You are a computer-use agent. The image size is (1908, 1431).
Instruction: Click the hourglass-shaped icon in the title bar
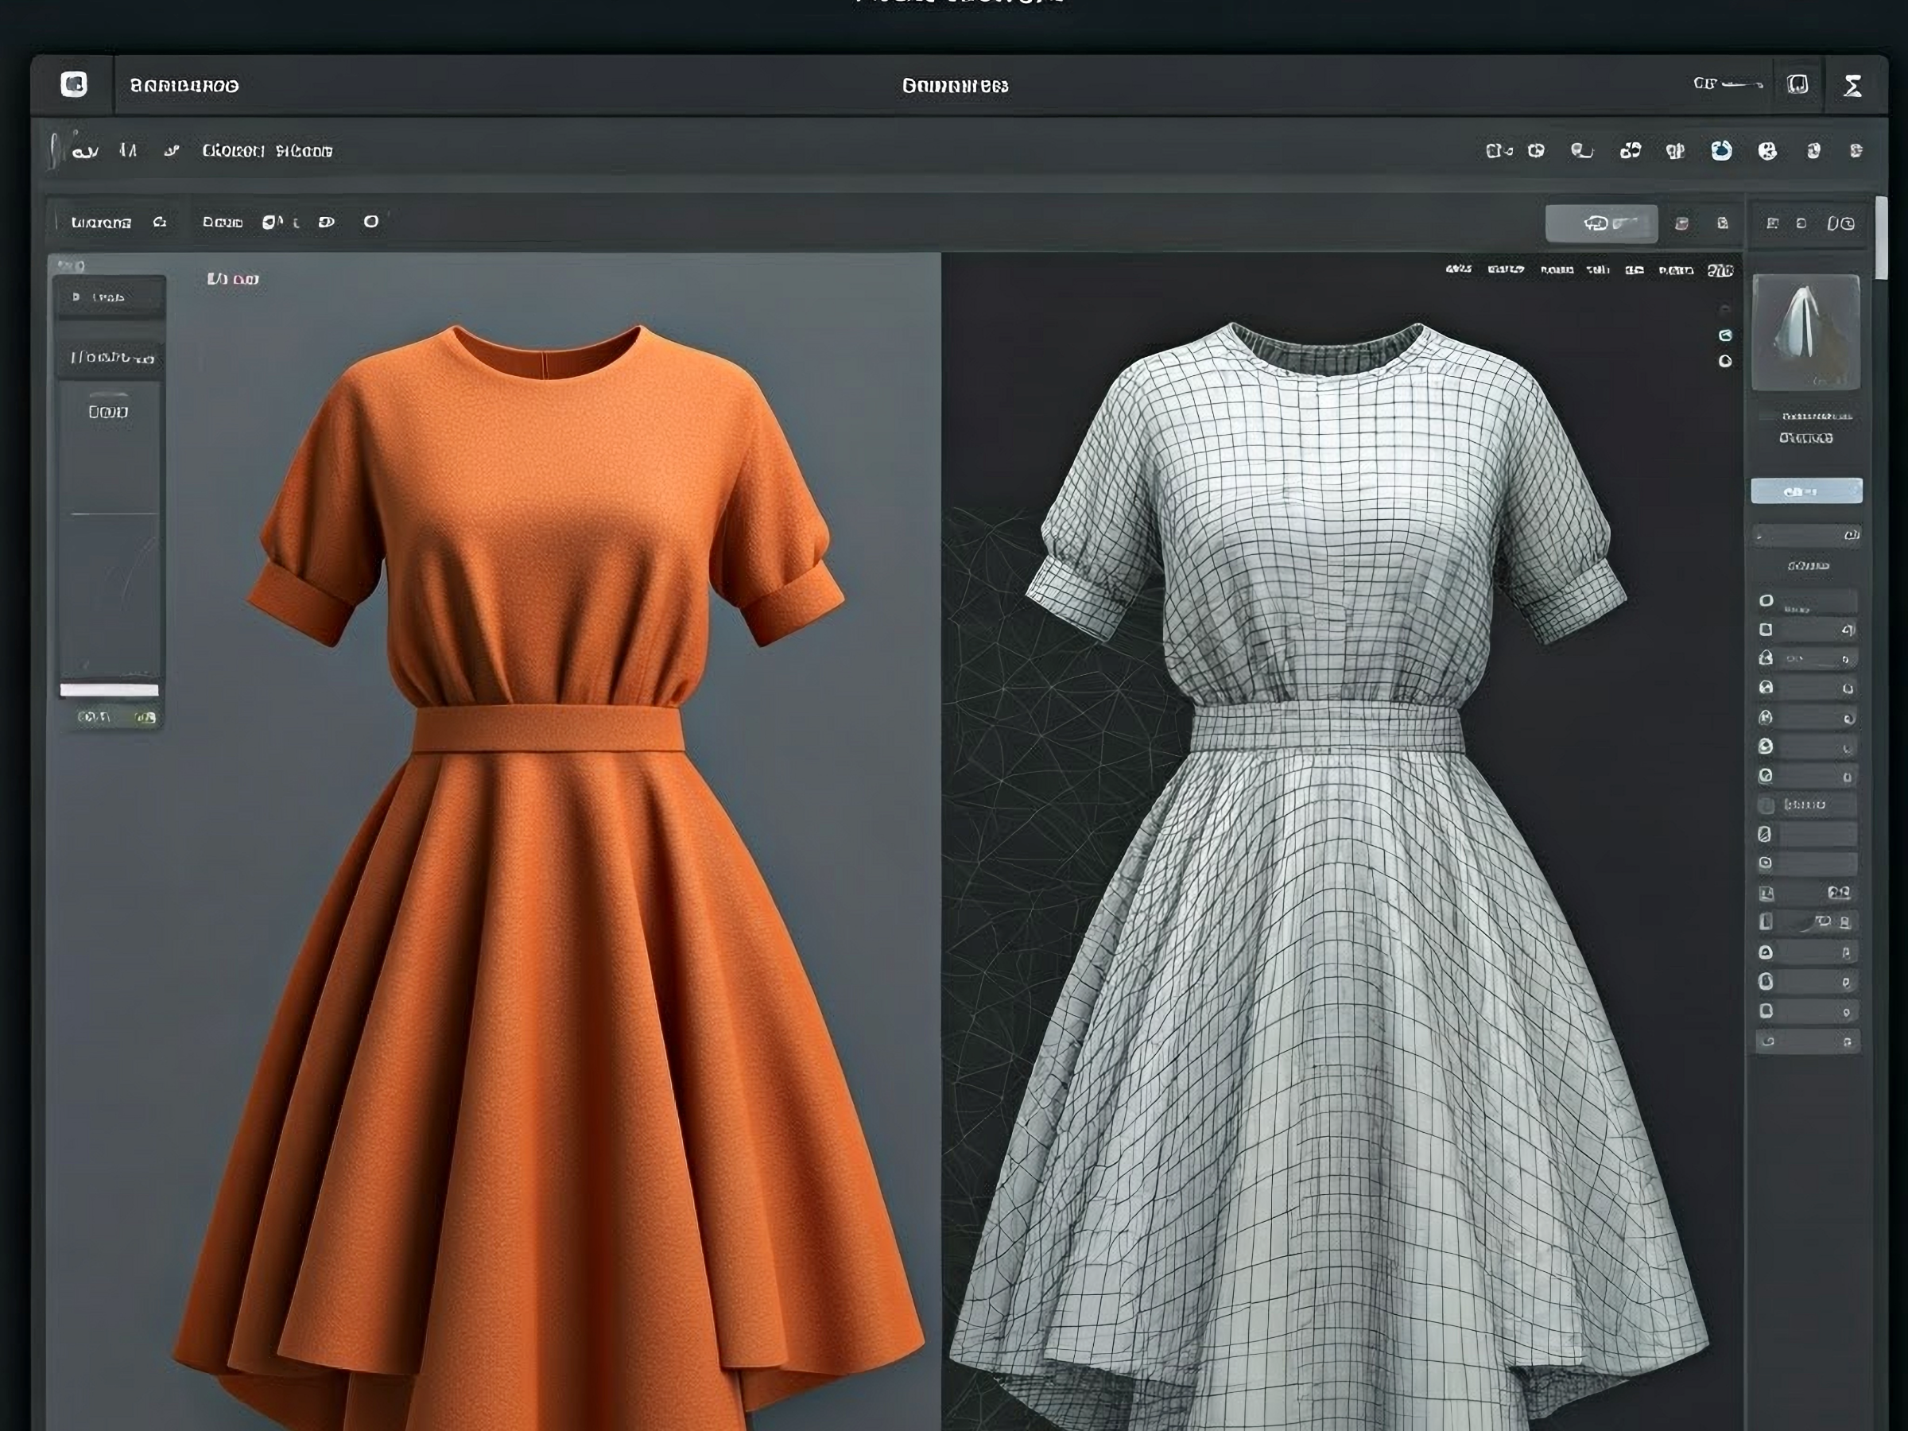point(1852,85)
